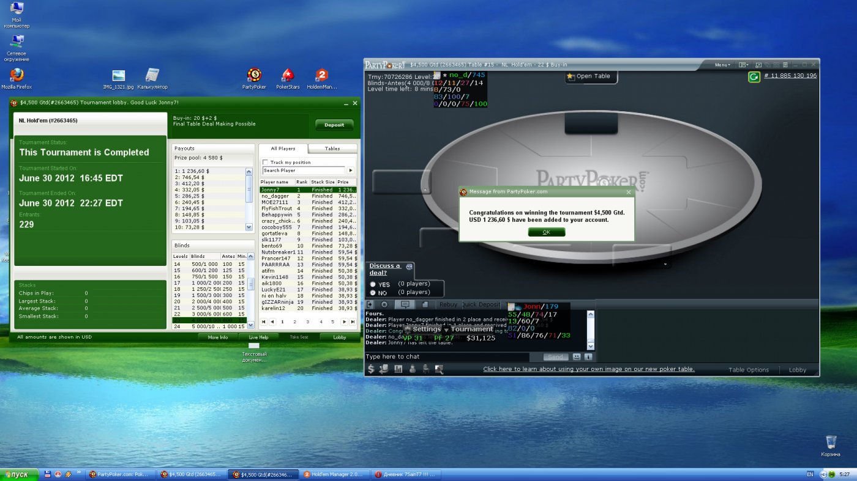Viewport: 857px width, 481px height.
Task: Select the chat bubble tab icon
Action: [x=404, y=304]
